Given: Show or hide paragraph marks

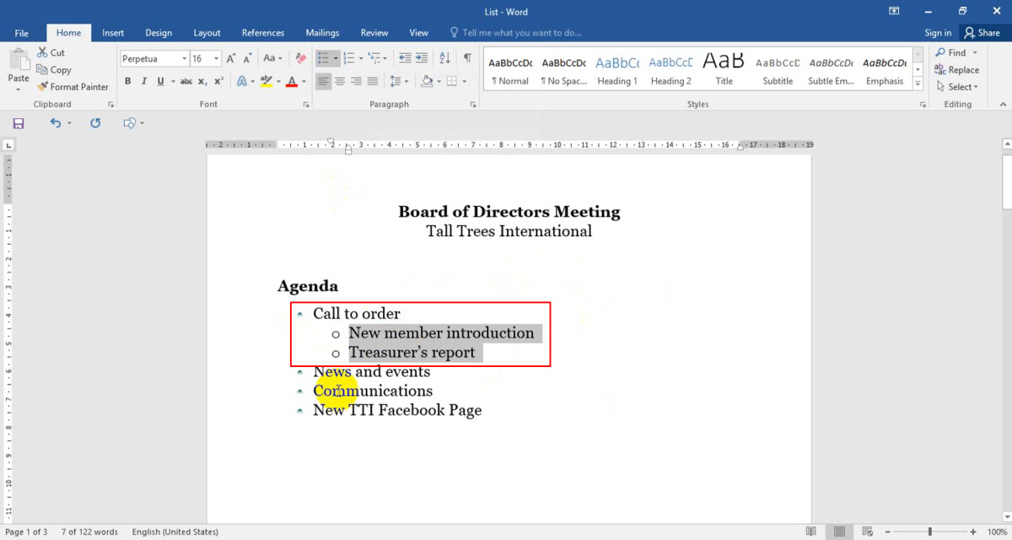Looking at the screenshot, I should [467, 58].
